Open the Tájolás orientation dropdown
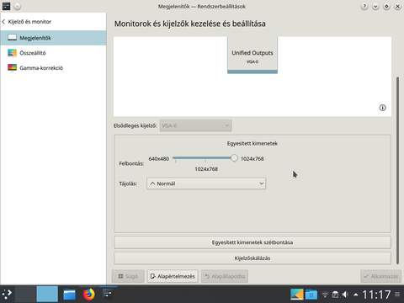The width and height of the screenshot is (404, 303). pyautogui.click(x=206, y=183)
